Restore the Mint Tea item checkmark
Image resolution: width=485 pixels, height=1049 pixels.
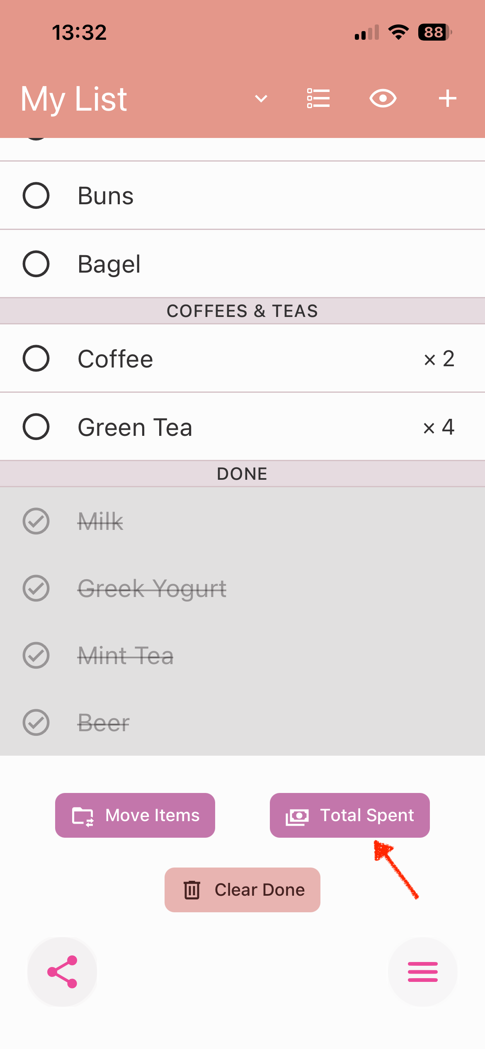[36, 655]
